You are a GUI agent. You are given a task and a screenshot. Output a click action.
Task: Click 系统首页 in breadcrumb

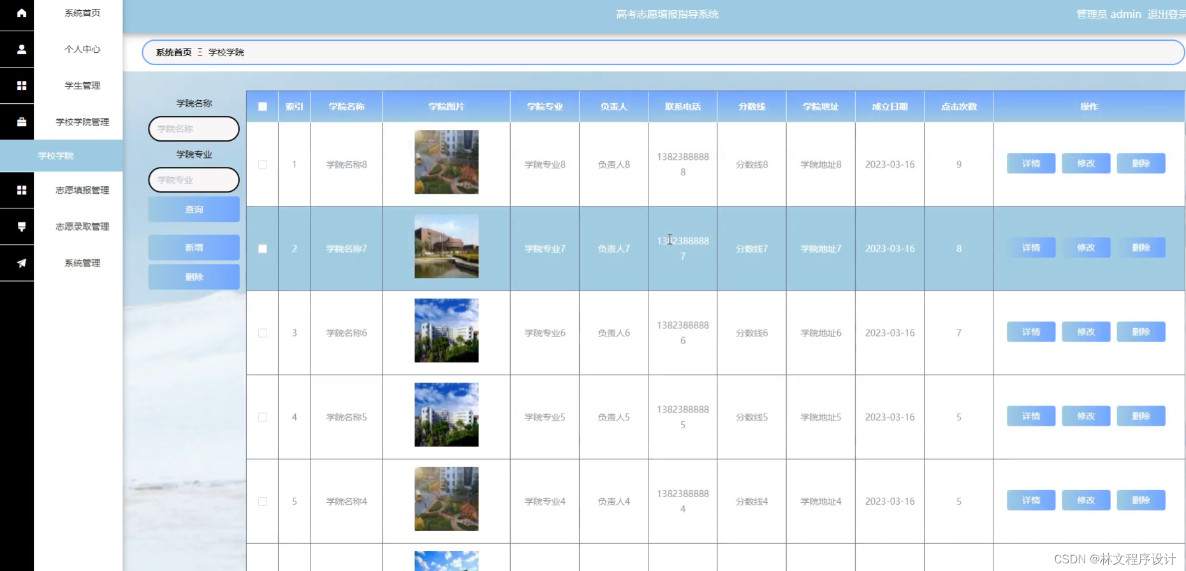[173, 52]
